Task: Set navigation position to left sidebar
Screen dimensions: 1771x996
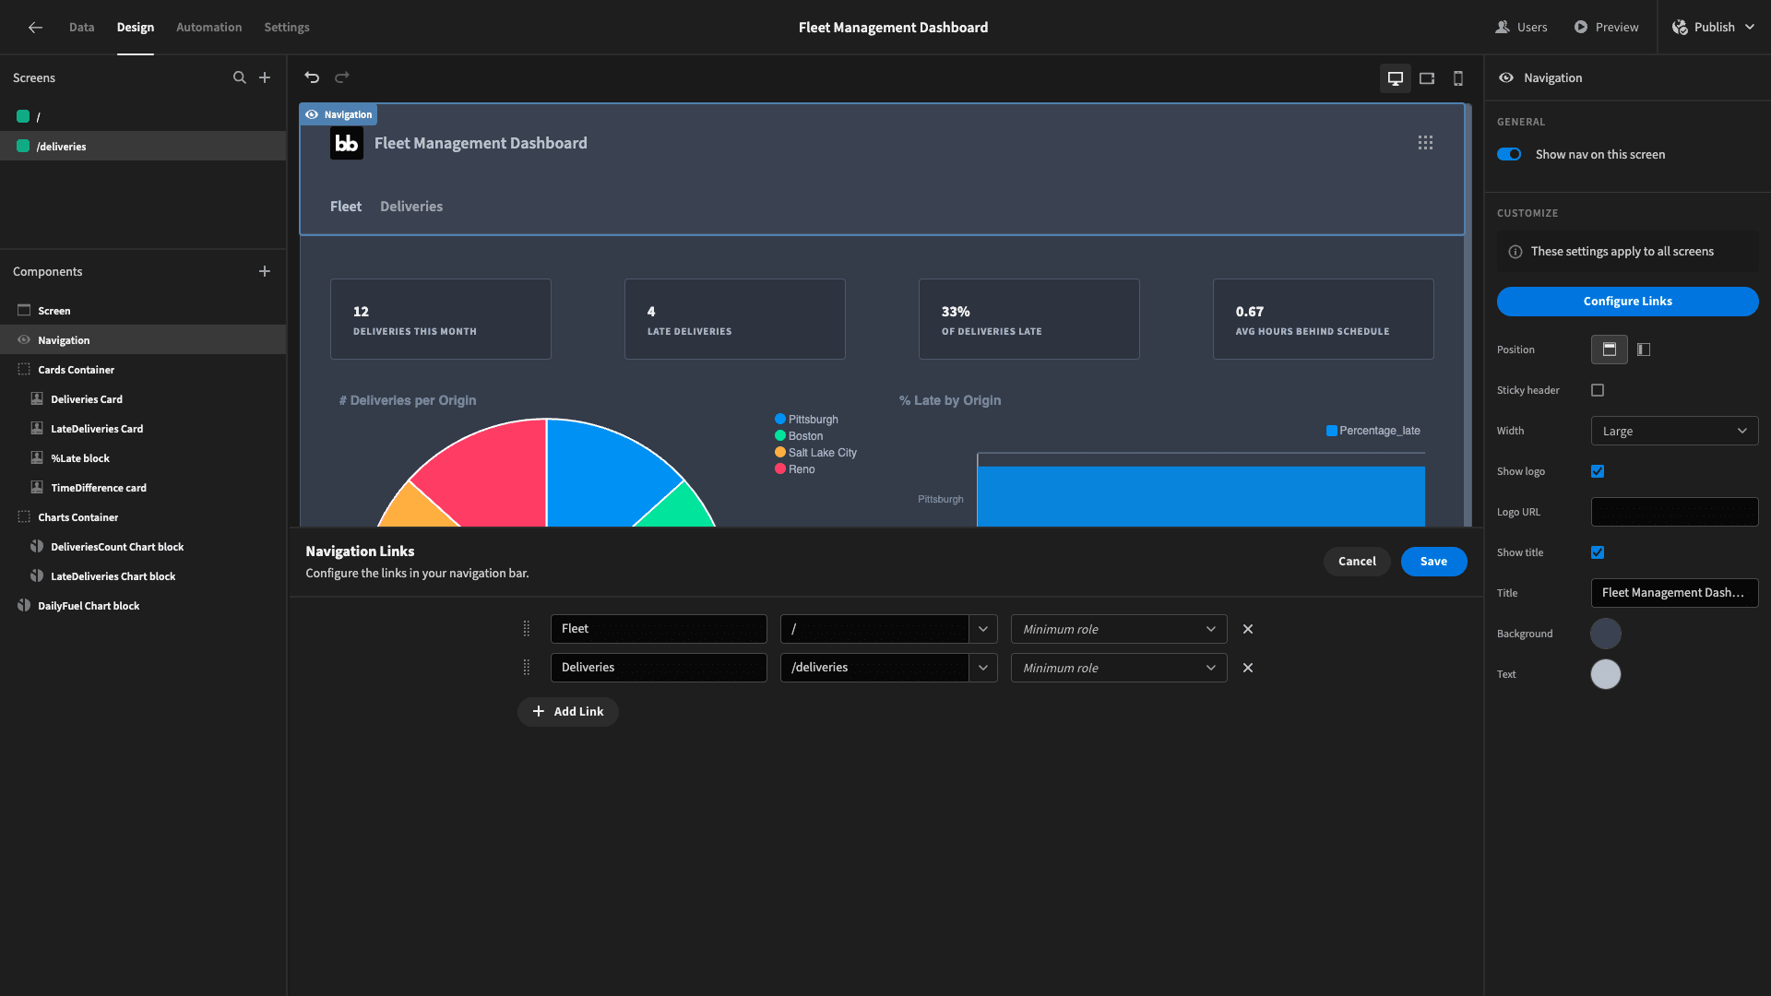Action: tap(1644, 350)
